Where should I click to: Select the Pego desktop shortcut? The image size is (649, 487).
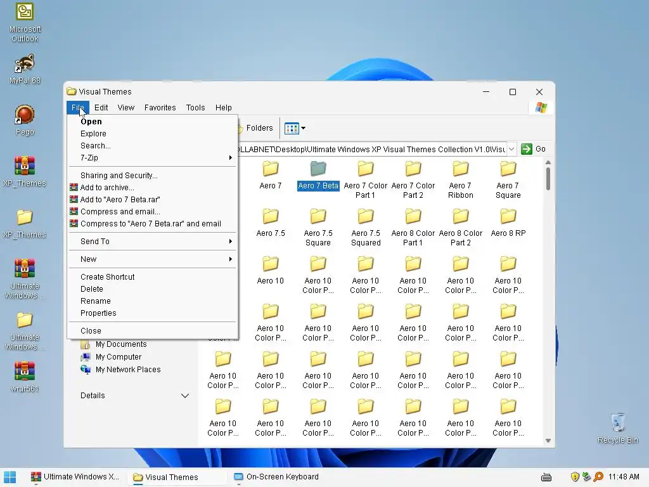coord(25,120)
